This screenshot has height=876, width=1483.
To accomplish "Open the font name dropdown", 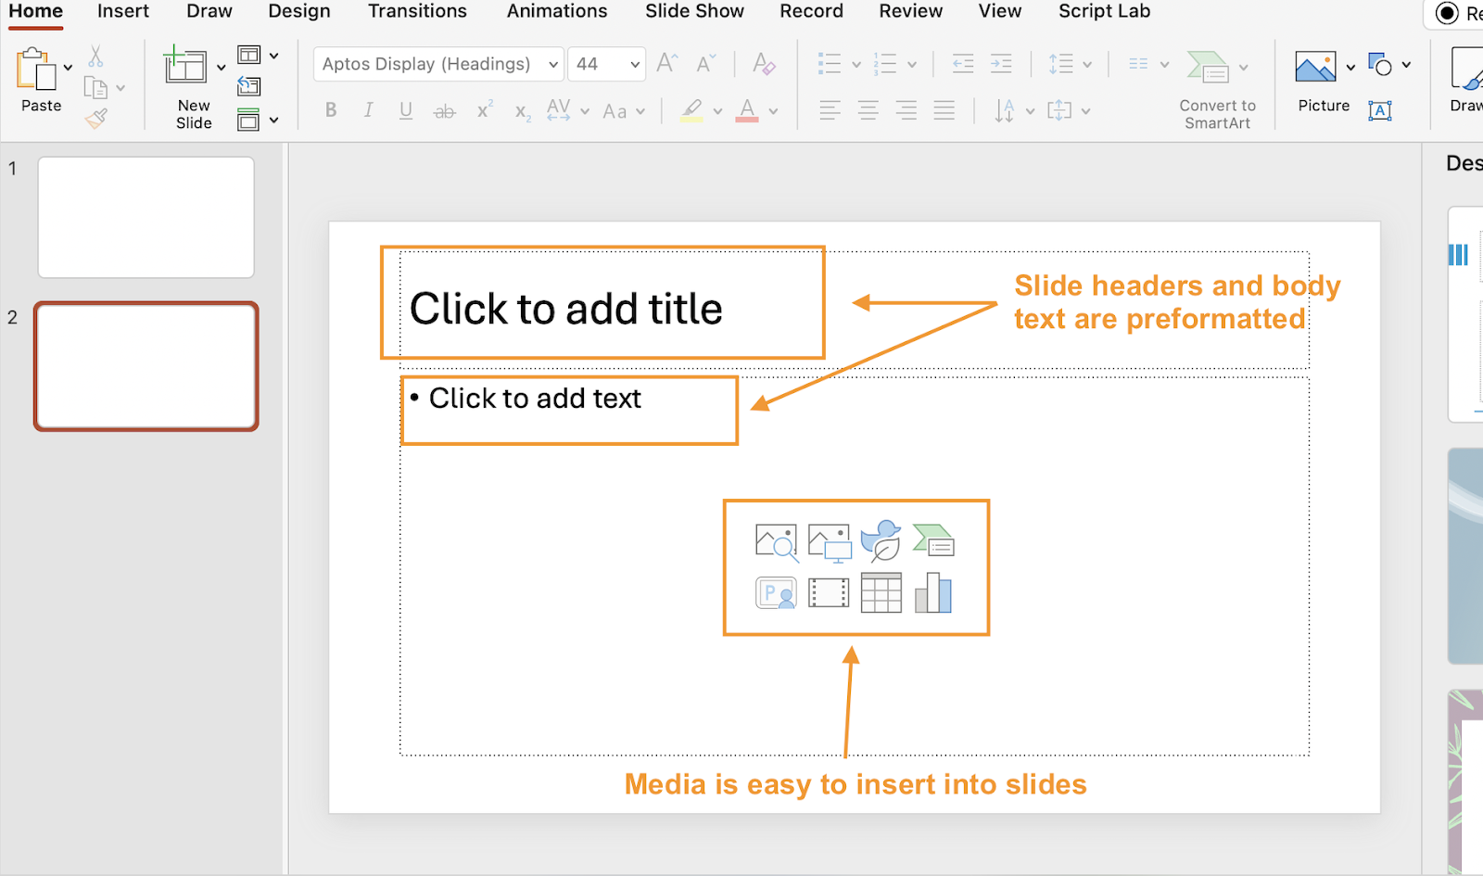I will coord(553,64).
